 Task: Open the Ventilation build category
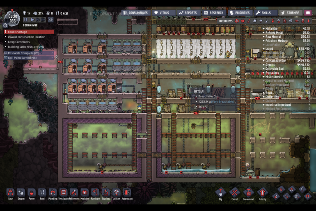pyautogui.click(x=63, y=193)
